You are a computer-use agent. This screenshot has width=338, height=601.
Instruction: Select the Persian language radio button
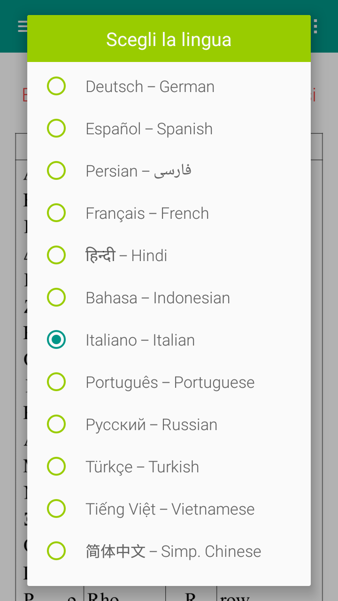pos(56,171)
